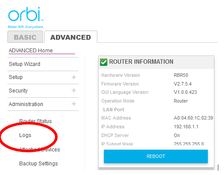Image resolution: width=224 pixels, height=175 pixels.
Task: Open the Logs page
Action: [x=25, y=135]
